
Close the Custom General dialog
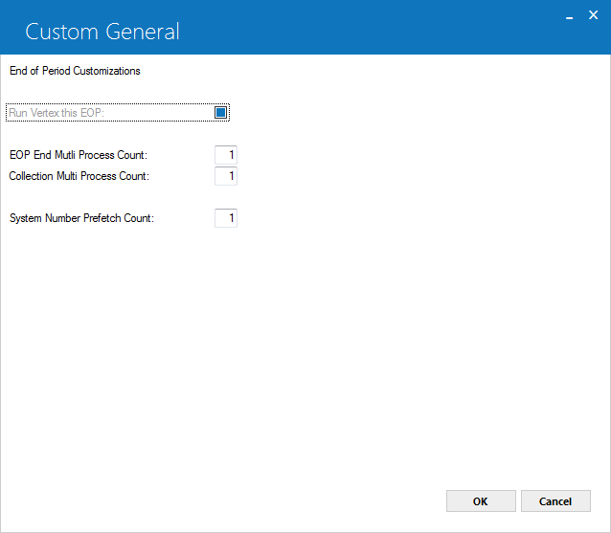[593, 15]
